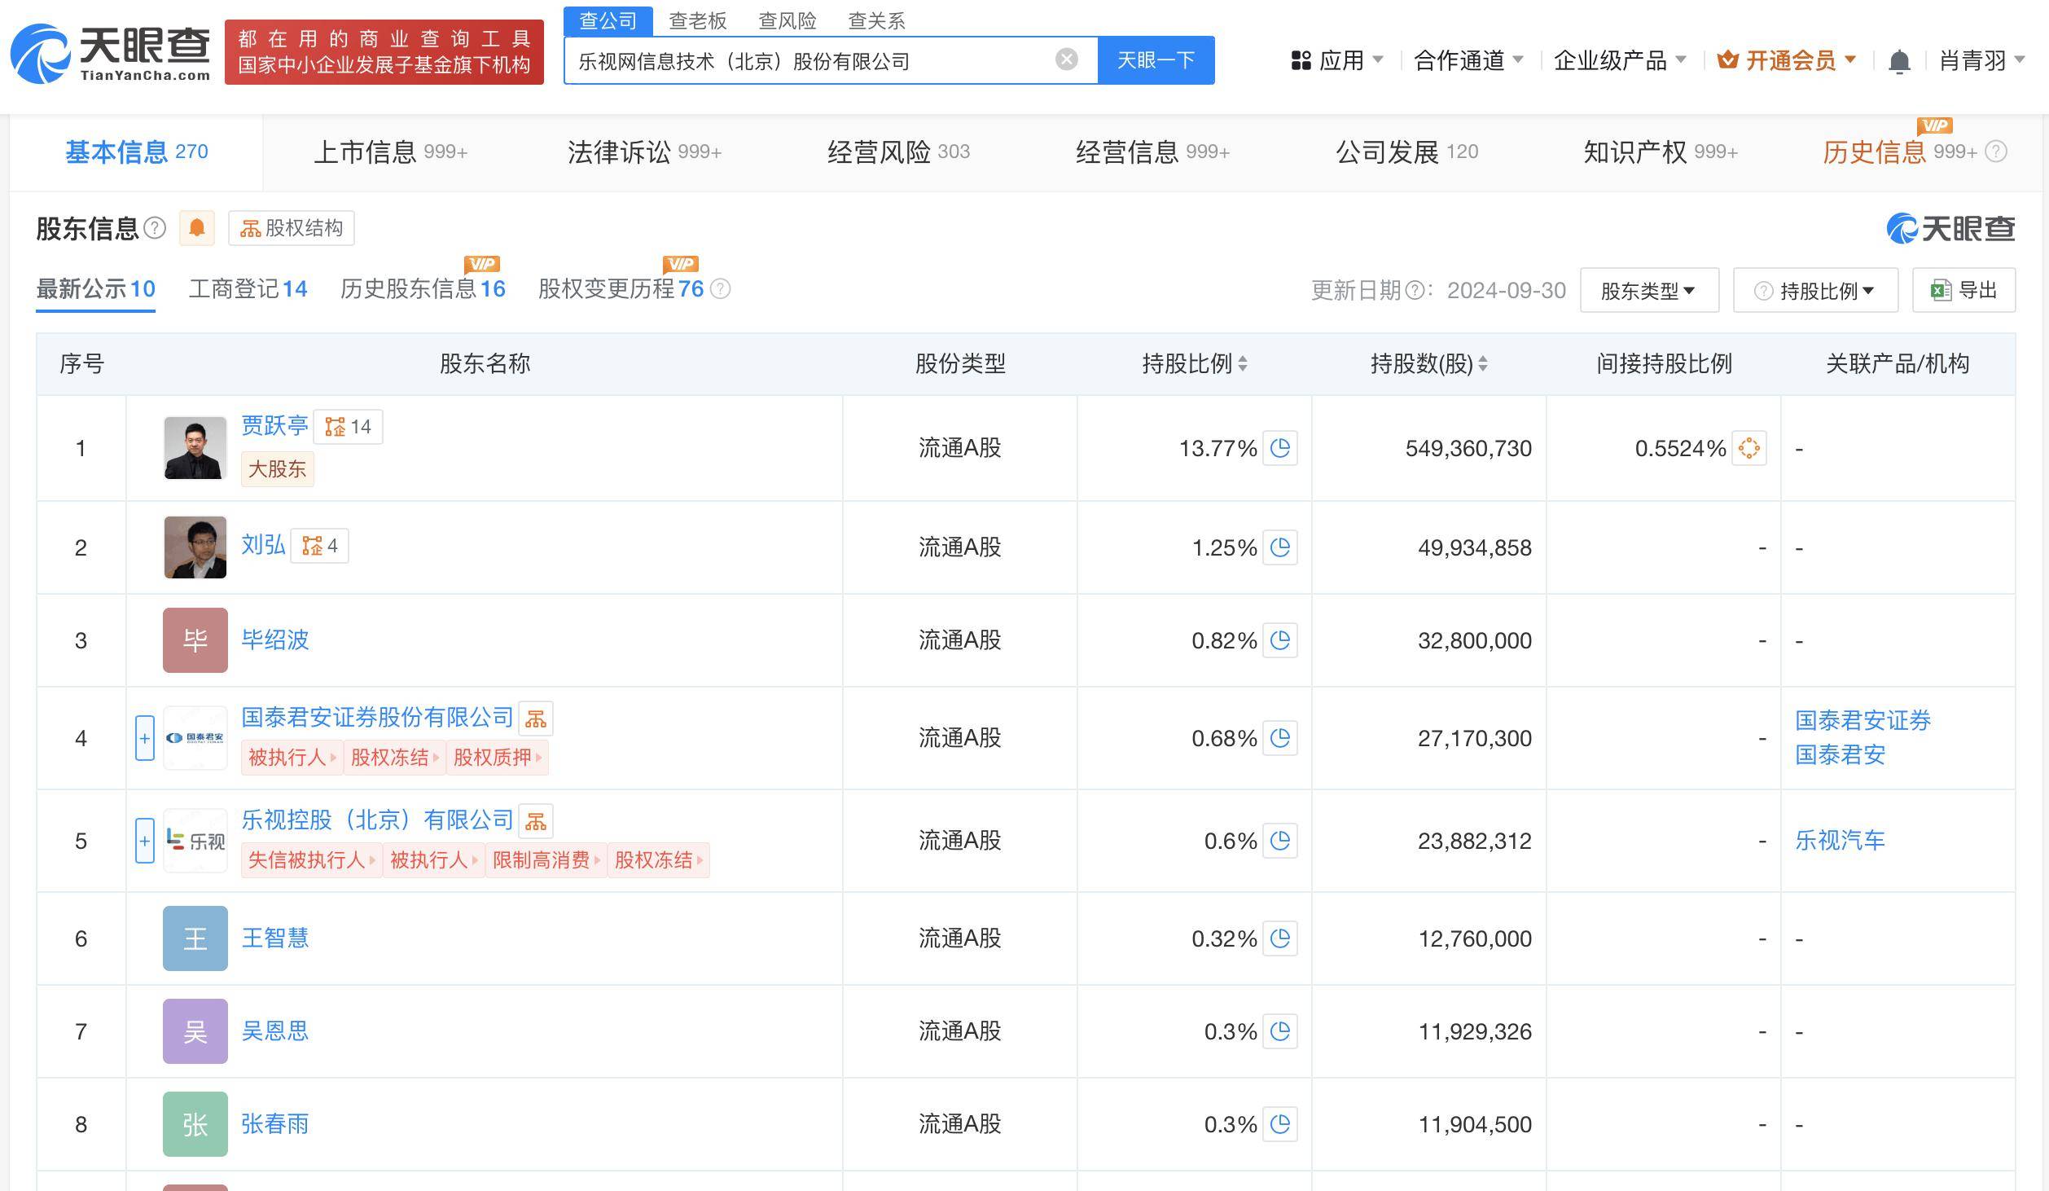The image size is (2049, 1191).
Task: Click the 天眼一下 search button
Action: point(1156,59)
